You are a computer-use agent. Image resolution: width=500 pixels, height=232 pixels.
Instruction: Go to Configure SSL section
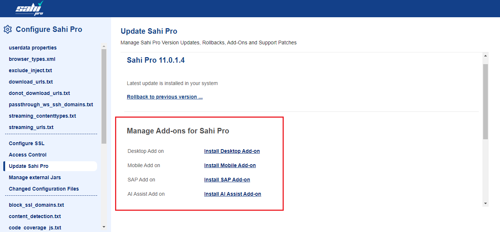pyautogui.click(x=26, y=143)
